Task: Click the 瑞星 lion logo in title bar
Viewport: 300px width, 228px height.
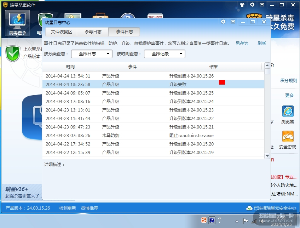Action: coord(5,5)
